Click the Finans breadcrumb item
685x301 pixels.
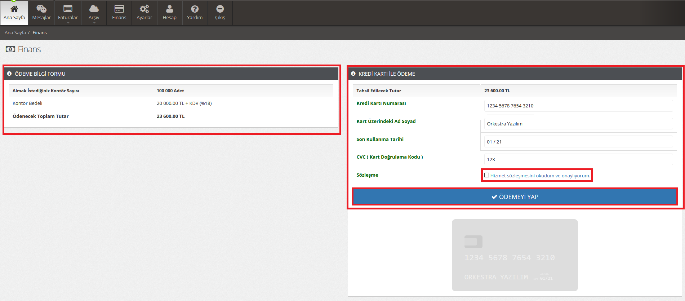coord(40,32)
